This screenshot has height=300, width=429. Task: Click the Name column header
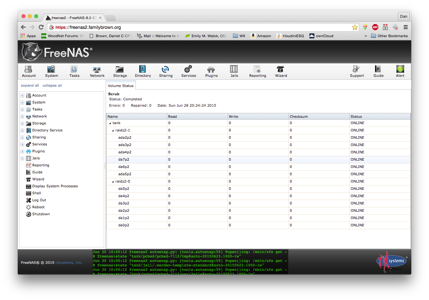point(136,117)
